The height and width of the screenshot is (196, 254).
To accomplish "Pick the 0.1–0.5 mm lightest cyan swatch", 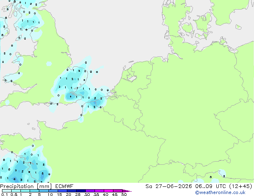I will point(7,191).
